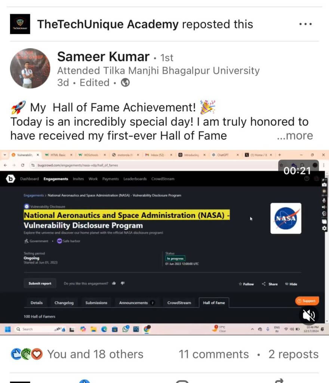Click the orange Support button
Image resolution: width=329 pixels, height=383 pixels.
click(x=307, y=301)
